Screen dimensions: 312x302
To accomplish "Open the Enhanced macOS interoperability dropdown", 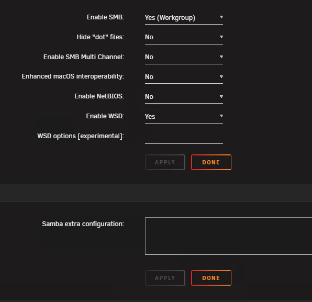I will click(184, 77).
